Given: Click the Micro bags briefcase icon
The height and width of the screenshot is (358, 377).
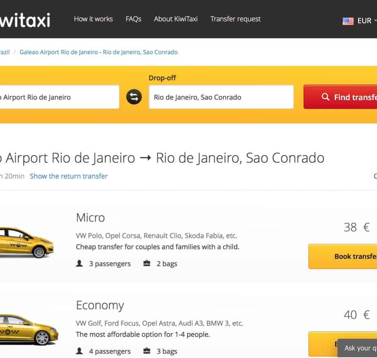Looking at the screenshot, I should (147, 263).
